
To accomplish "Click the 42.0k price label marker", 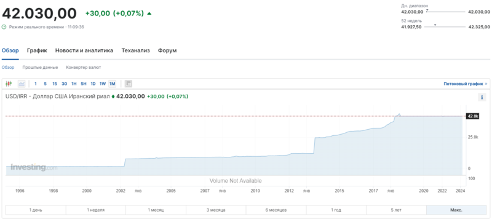I will click(472, 116).
